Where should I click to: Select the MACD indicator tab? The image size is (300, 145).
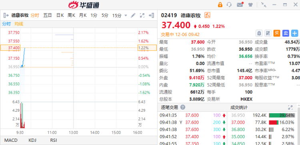[11, 140]
